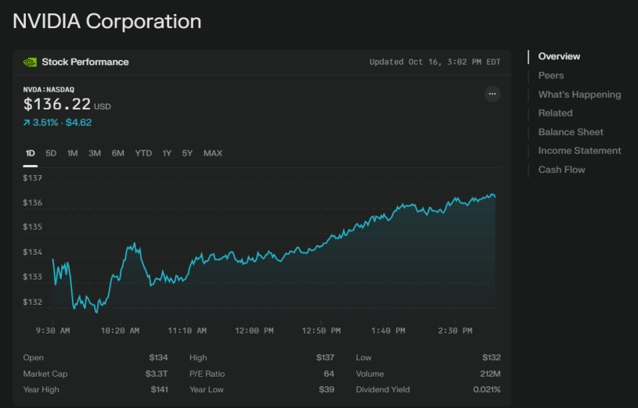Navigate to the Related section
Viewport: 638px width, 408px height.
tap(555, 113)
